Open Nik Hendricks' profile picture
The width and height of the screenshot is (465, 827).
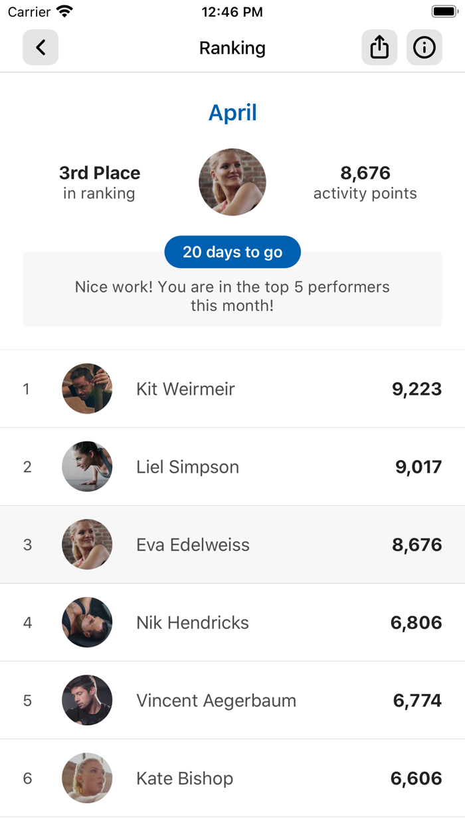87,622
